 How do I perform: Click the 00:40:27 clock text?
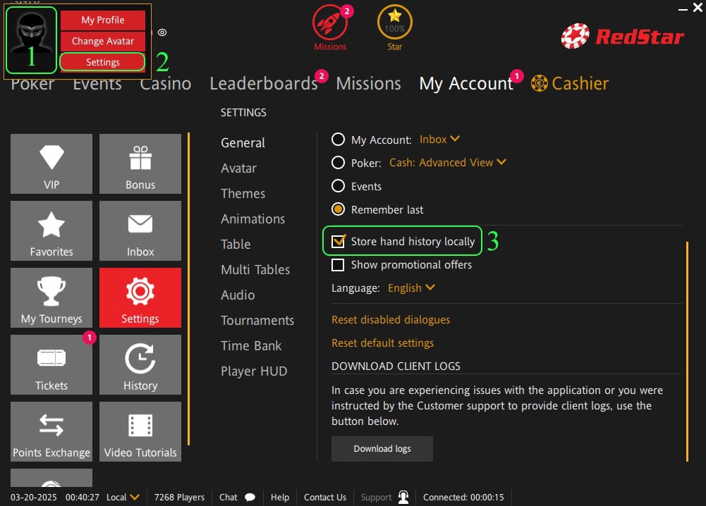[x=83, y=498]
